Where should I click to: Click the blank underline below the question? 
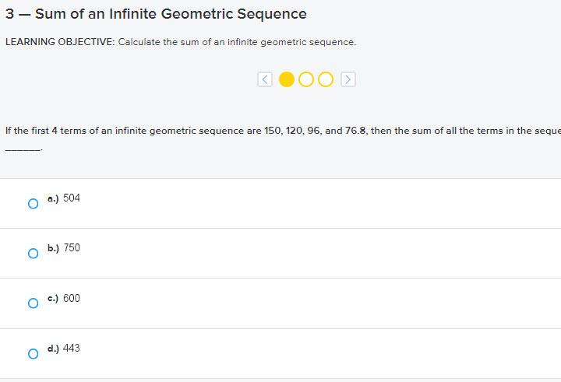23,149
